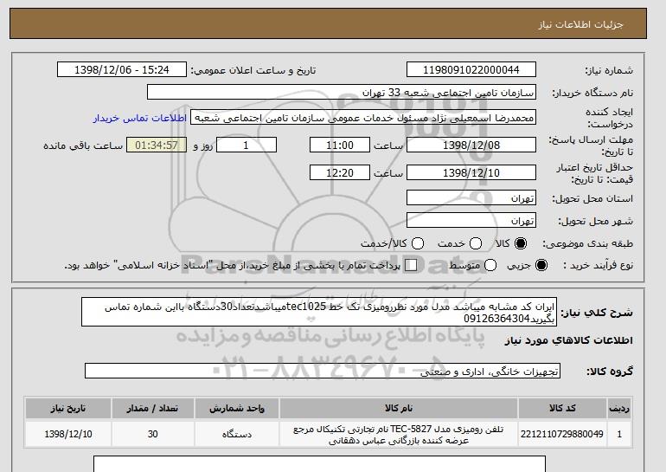666x472 pixels.
Task: Click the تاریخ نیاز column header
Action: point(68,408)
